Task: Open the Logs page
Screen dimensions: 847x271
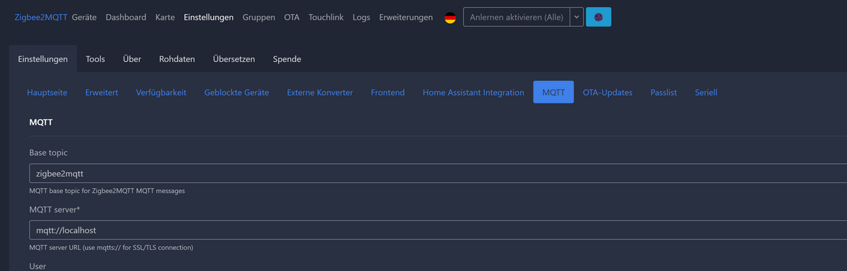Action: [361, 18]
